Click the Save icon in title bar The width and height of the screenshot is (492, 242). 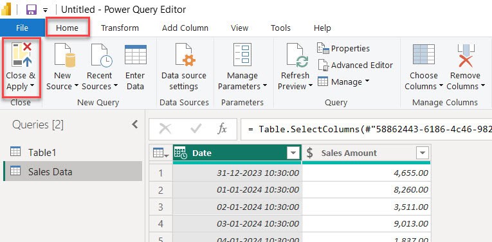[x=32, y=10]
